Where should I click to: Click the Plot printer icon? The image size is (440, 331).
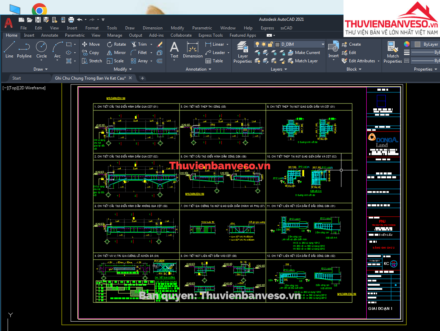(x=71, y=20)
